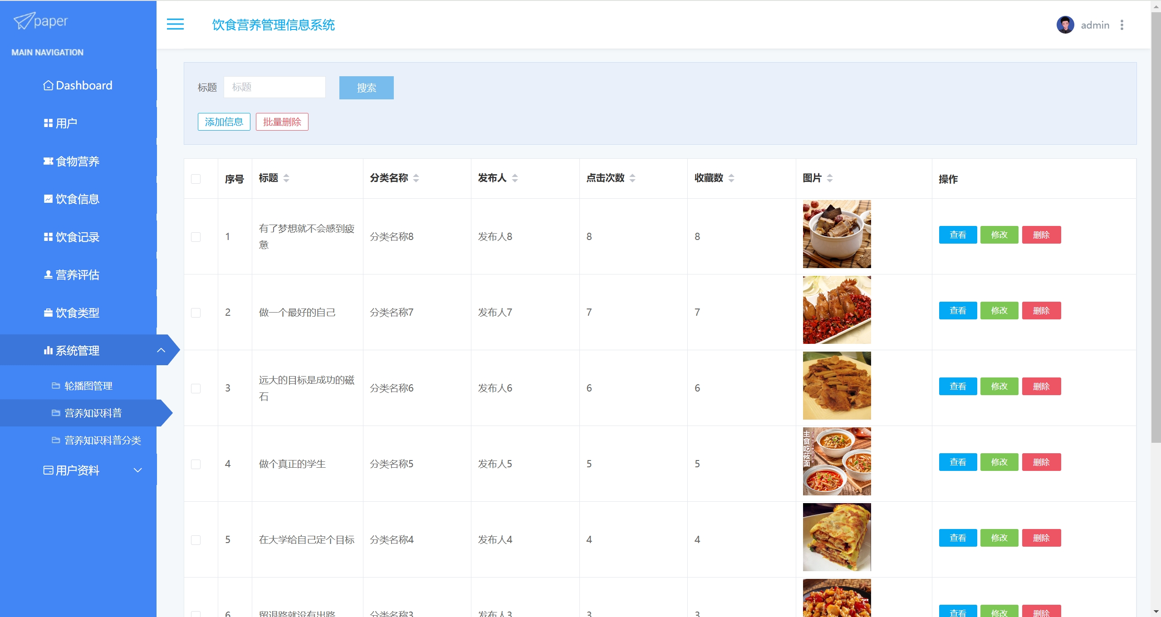
Task: Click the 营养评估 person icon
Action: pos(48,275)
